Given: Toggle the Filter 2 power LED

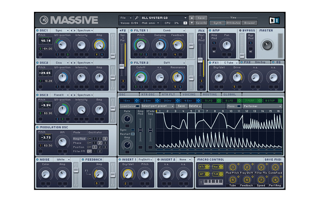Looking at the screenshot, I should click(x=132, y=63).
